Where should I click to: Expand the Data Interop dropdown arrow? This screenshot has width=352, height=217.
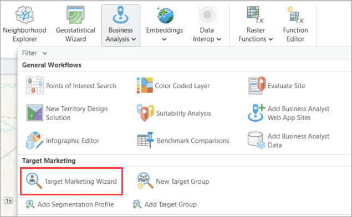[x=219, y=39]
